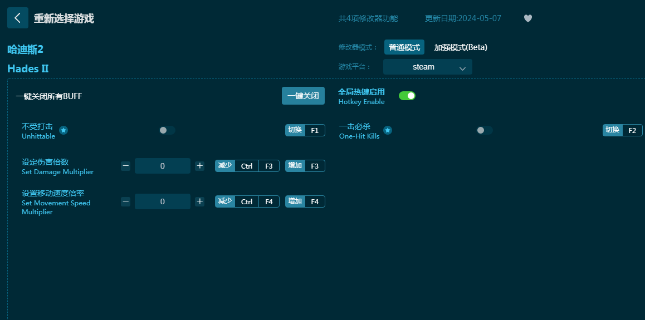Click 增加 F3 hotkey button

pos(305,166)
